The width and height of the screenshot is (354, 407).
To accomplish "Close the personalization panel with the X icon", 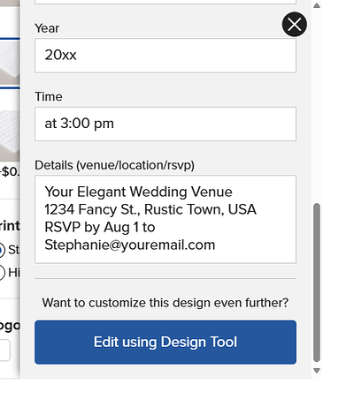I will (294, 24).
